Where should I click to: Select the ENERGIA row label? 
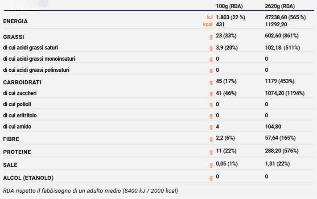click(x=16, y=21)
